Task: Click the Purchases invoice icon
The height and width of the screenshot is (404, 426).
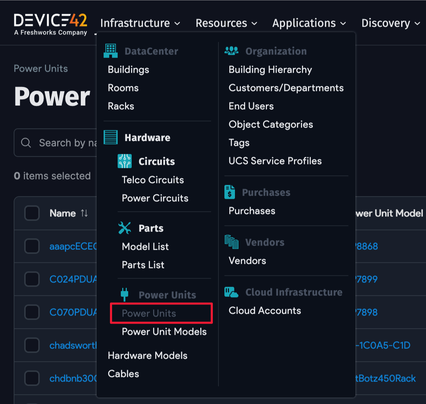Action: pyautogui.click(x=230, y=192)
